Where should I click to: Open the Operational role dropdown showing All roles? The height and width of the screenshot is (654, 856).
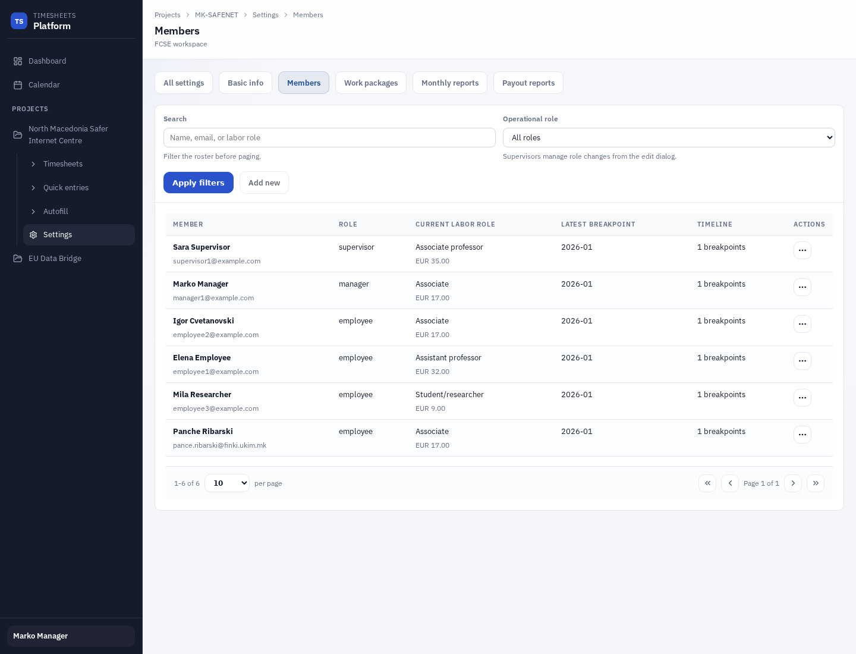pos(669,137)
